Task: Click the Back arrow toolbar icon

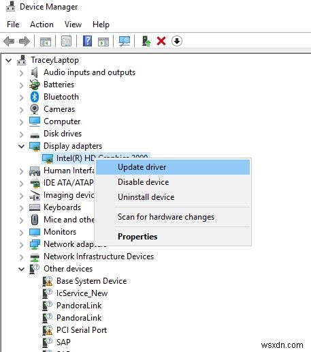Action: tap(9, 41)
